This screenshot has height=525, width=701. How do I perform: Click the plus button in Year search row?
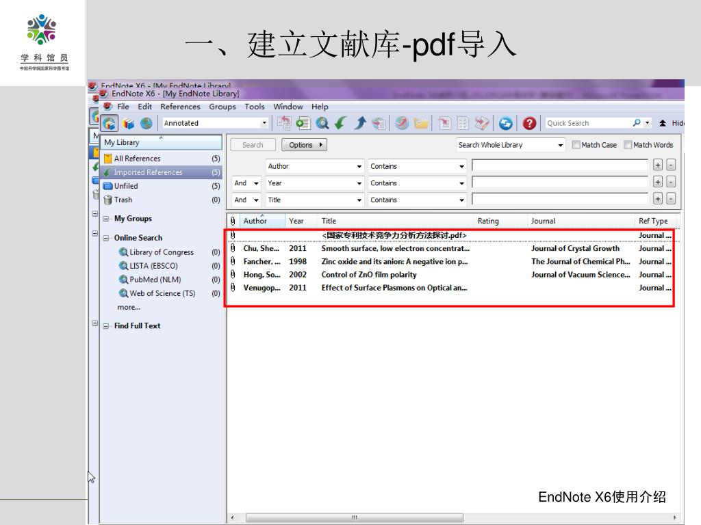658,182
